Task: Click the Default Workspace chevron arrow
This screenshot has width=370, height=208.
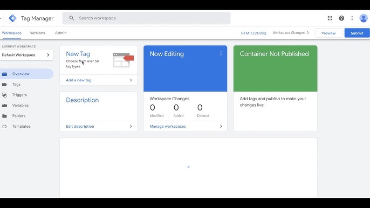Action: pyautogui.click(x=48, y=55)
